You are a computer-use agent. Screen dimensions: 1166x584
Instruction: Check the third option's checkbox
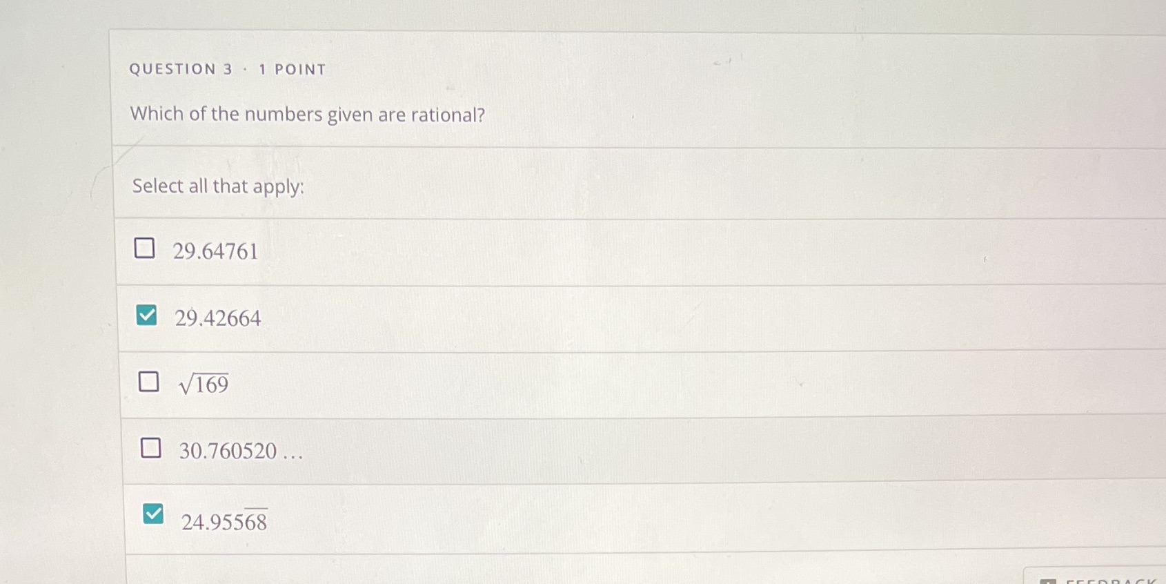[x=149, y=381]
